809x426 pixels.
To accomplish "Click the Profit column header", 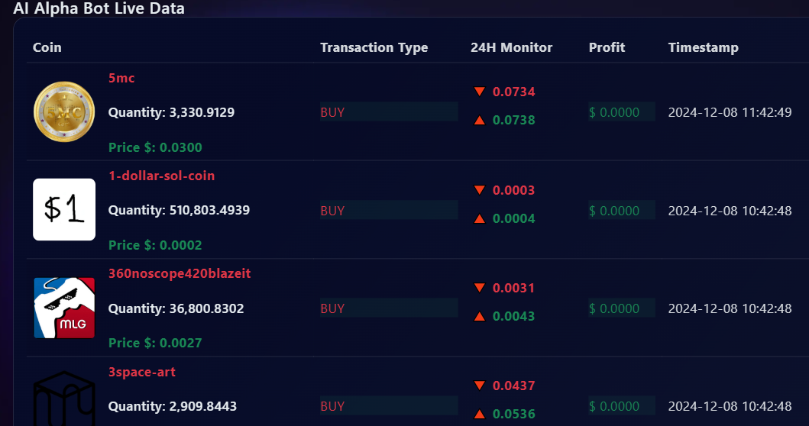I will pos(607,47).
